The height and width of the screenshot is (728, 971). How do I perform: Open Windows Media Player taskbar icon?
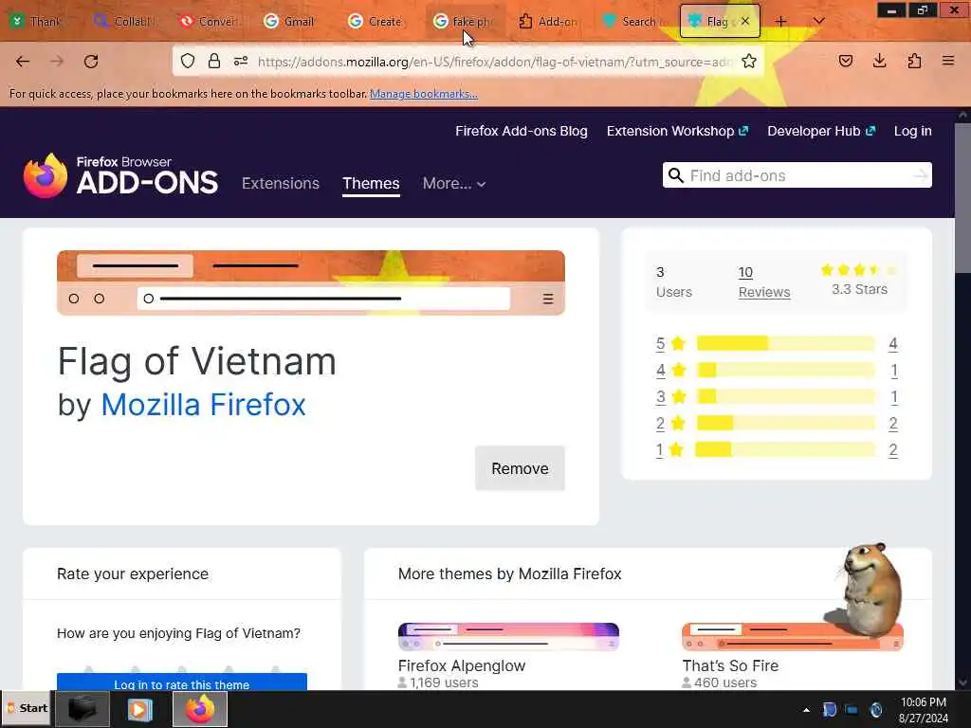pyautogui.click(x=140, y=709)
